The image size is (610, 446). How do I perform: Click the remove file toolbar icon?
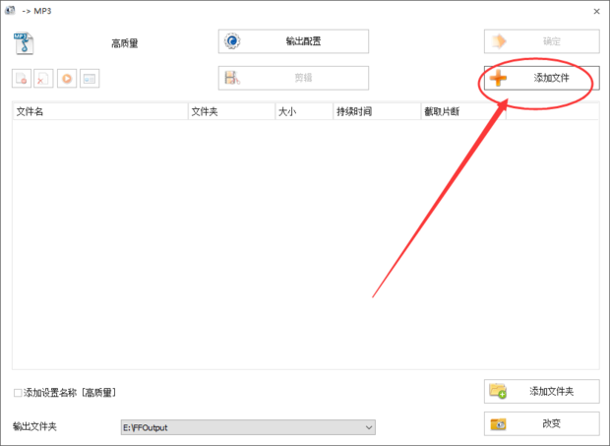[22, 79]
